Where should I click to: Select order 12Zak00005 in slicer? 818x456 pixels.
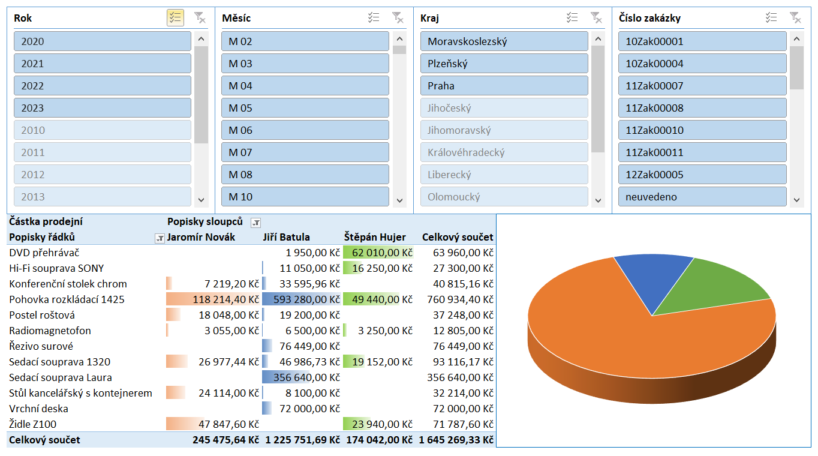pos(702,175)
